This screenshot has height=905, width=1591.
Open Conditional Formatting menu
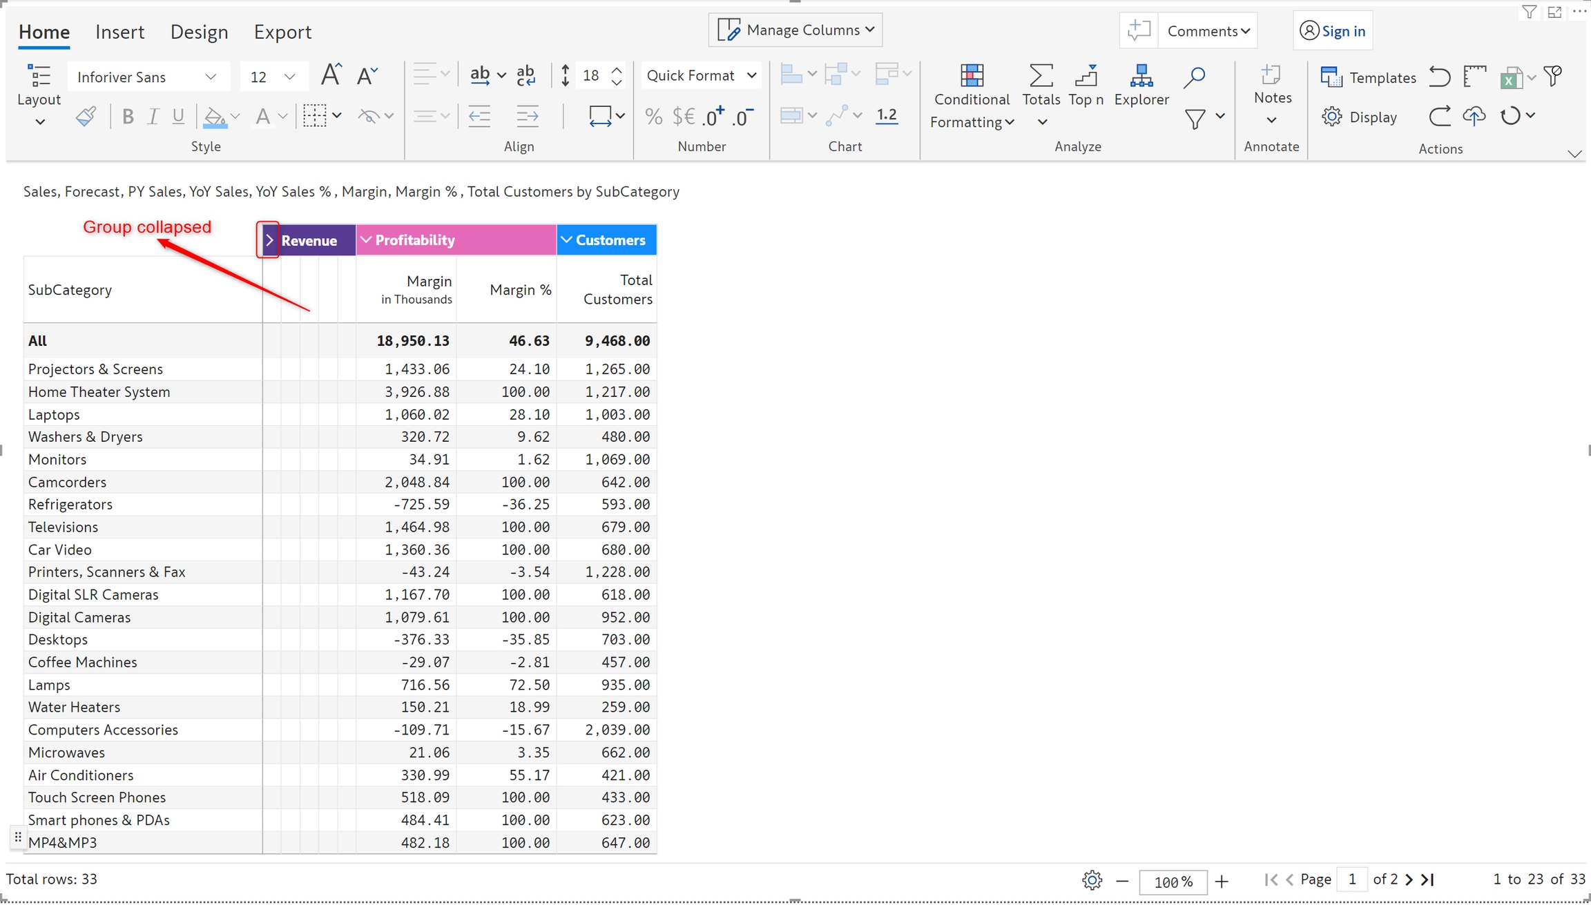point(971,97)
